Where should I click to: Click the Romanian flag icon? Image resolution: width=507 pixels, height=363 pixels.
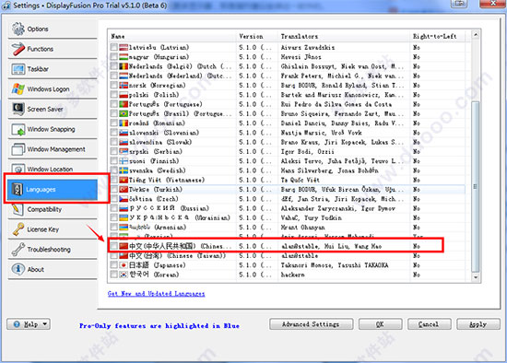[x=124, y=123]
